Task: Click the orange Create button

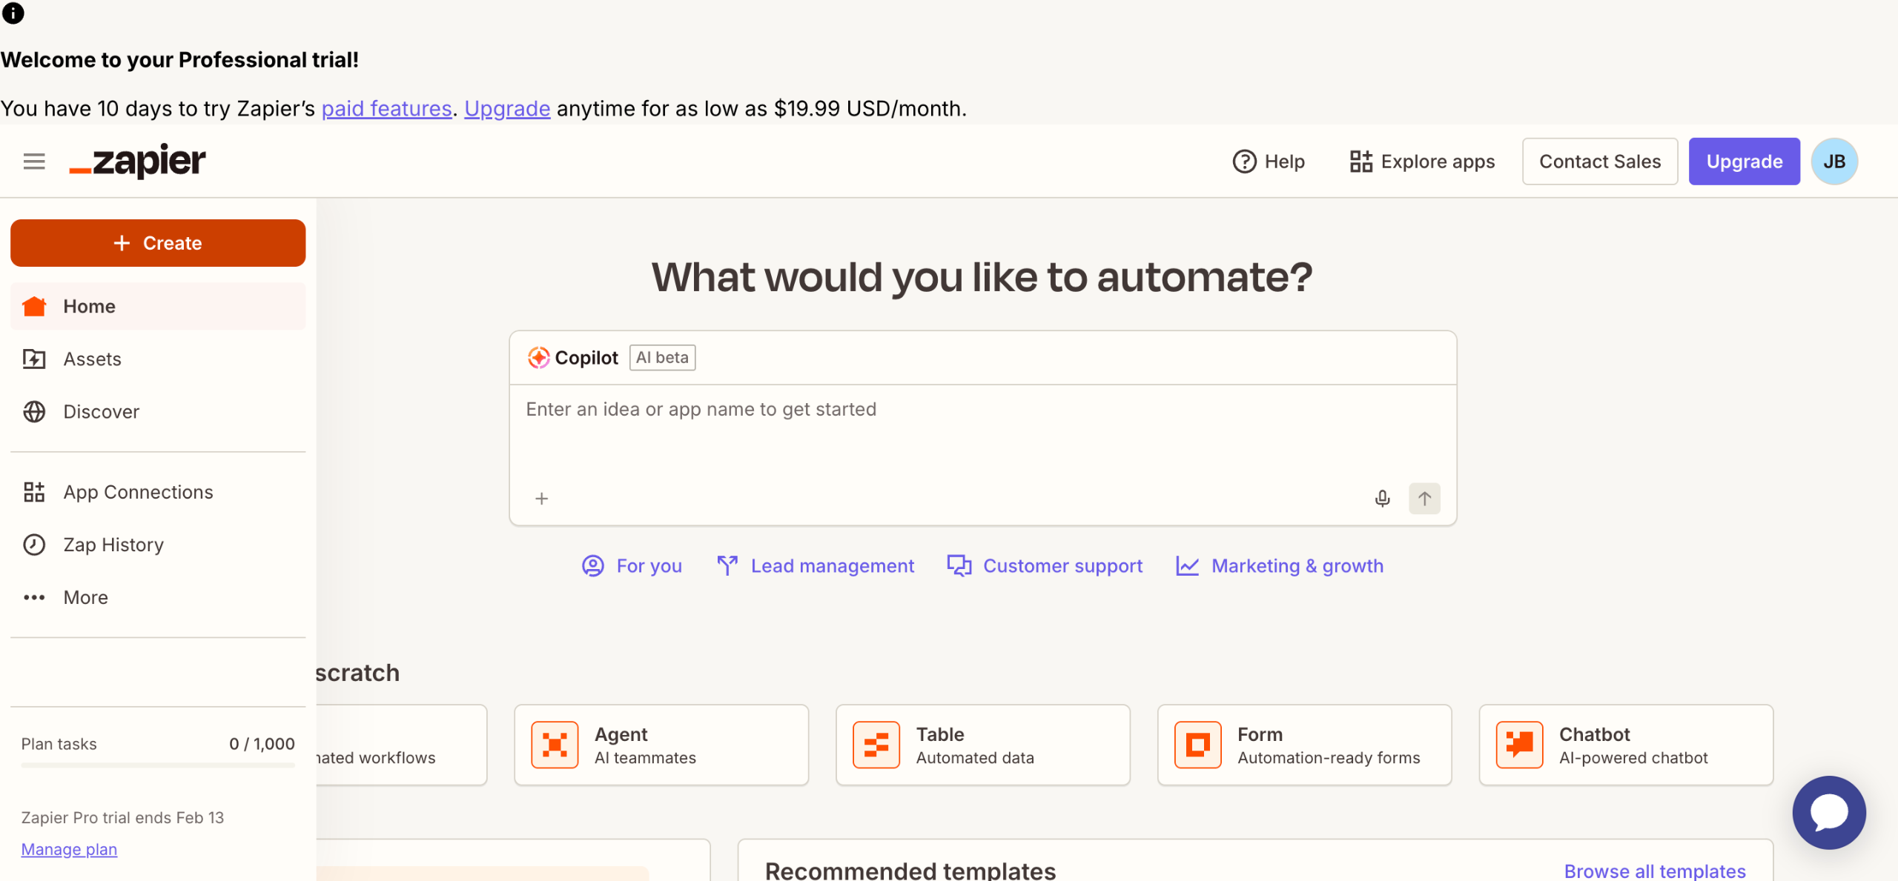Action: [158, 243]
